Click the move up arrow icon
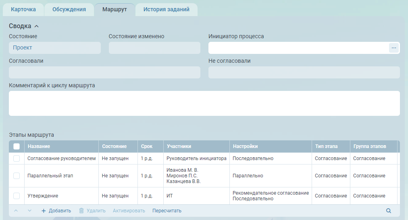 click(x=16, y=211)
